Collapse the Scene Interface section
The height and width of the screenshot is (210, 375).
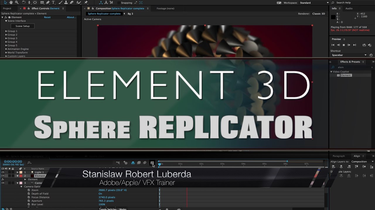point(6,21)
